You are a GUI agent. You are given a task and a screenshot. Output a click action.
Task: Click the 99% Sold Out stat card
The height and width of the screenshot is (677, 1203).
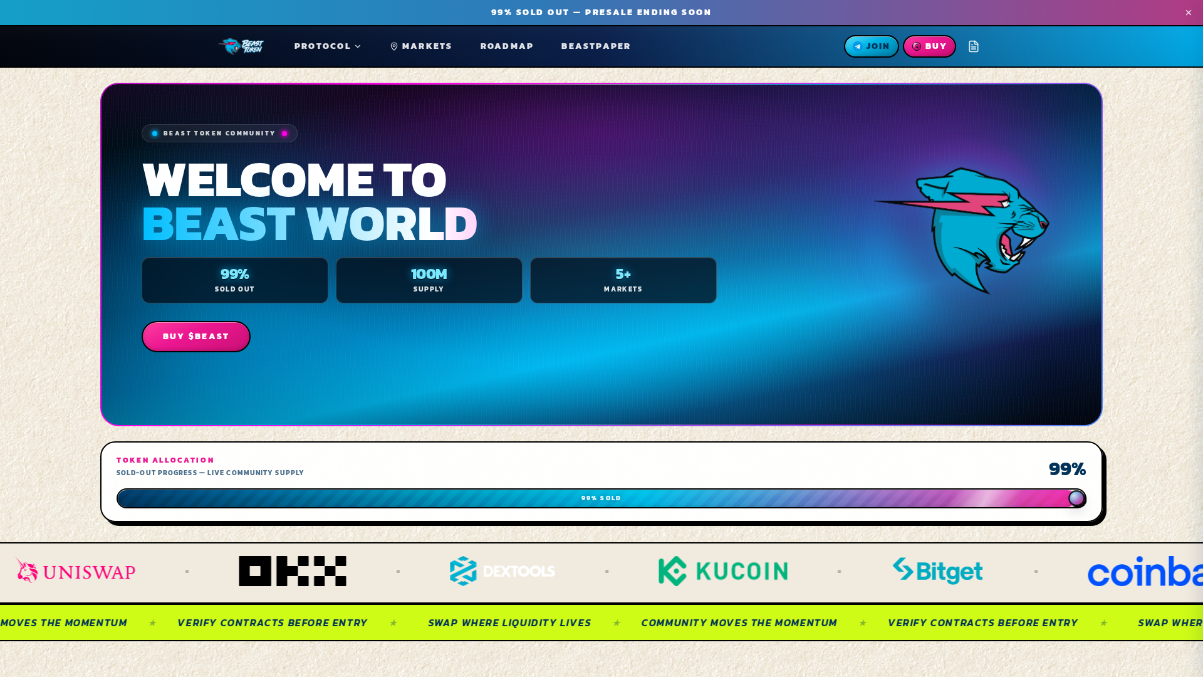point(235,280)
